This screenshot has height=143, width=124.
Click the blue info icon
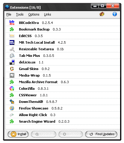pos(115,14)
